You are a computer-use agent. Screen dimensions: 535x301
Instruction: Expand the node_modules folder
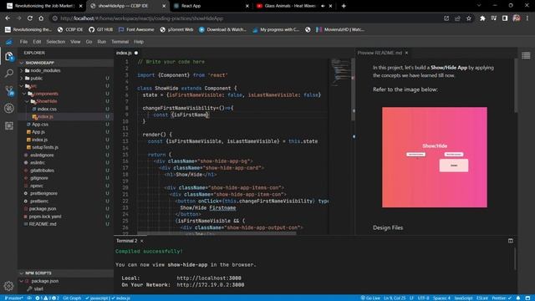coord(22,70)
